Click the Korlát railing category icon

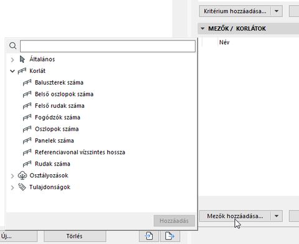[22, 71]
